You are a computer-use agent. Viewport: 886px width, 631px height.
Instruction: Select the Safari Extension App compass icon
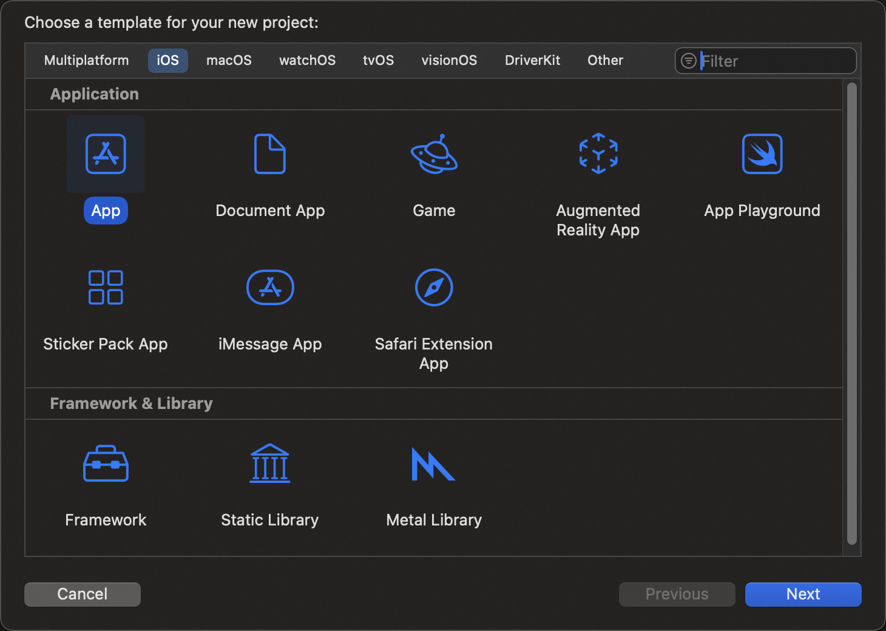(x=434, y=288)
